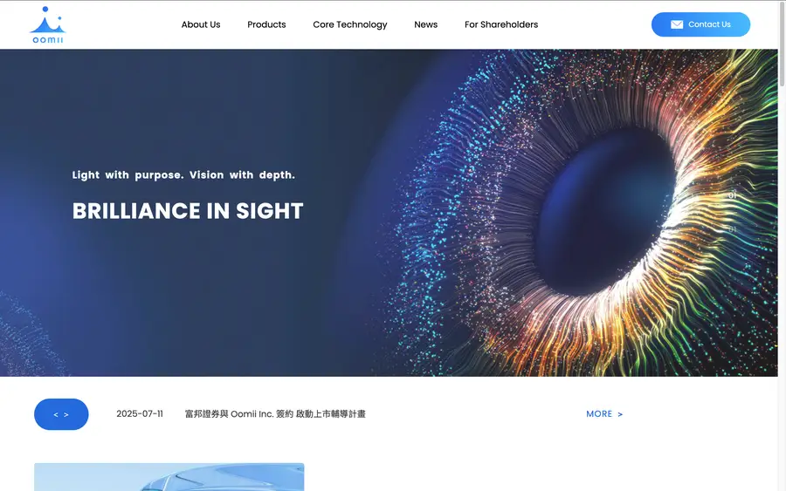Open the Core Technology menu item
The width and height of the screenshot is (786, 491).
(x=350, y=24)
